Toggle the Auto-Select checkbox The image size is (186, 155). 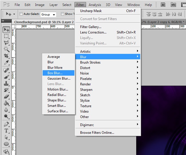[x=21, y=14]
